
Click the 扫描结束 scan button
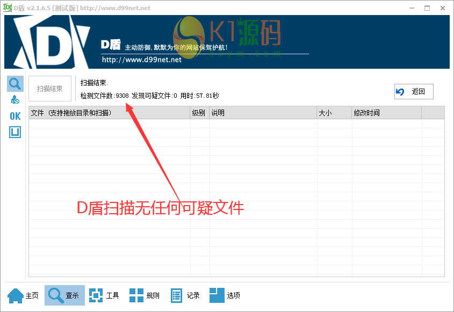(50, 89)
